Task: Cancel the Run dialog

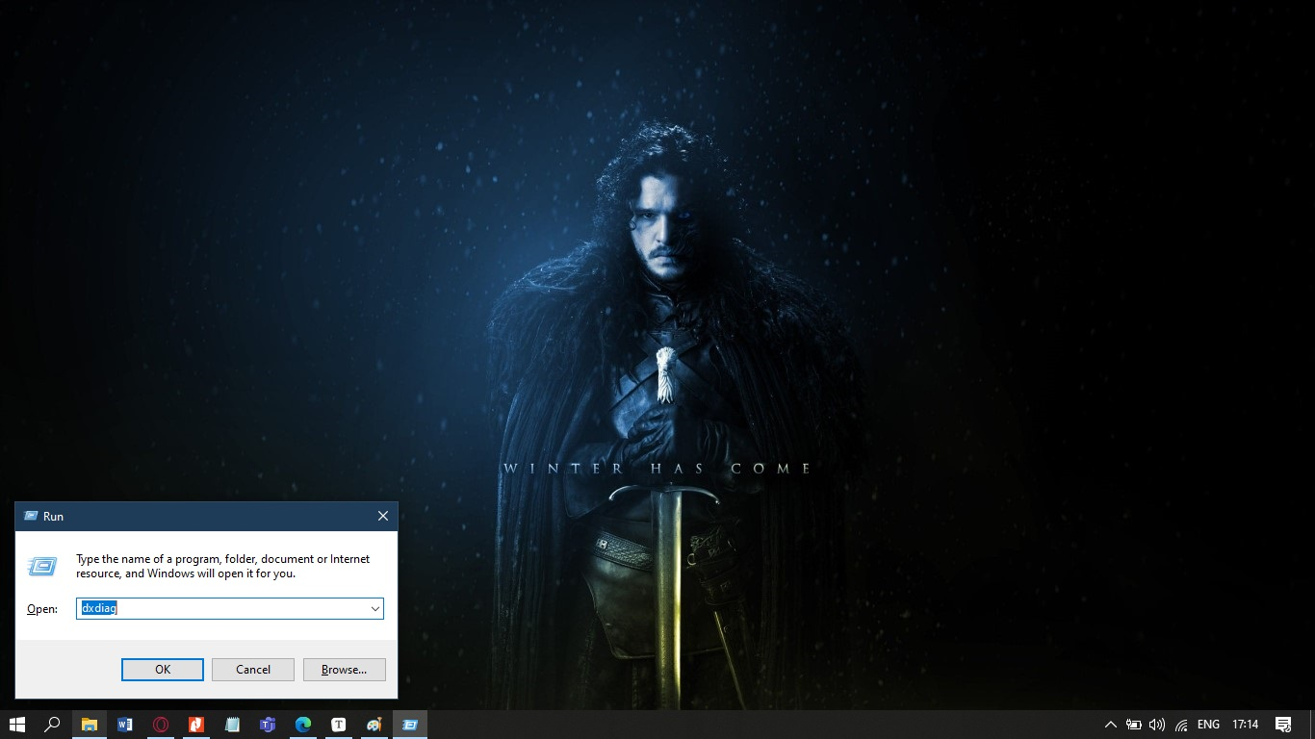Action: [x=253, y=670]
